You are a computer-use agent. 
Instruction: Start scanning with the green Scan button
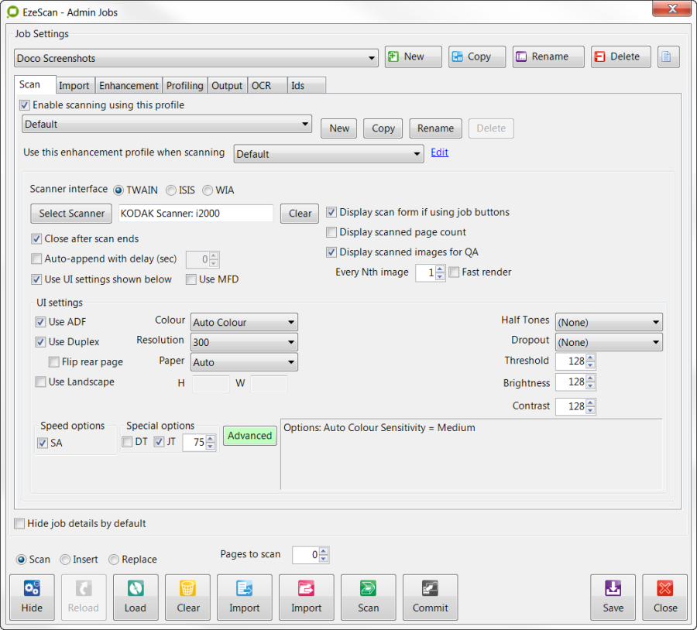coord(368,597)
